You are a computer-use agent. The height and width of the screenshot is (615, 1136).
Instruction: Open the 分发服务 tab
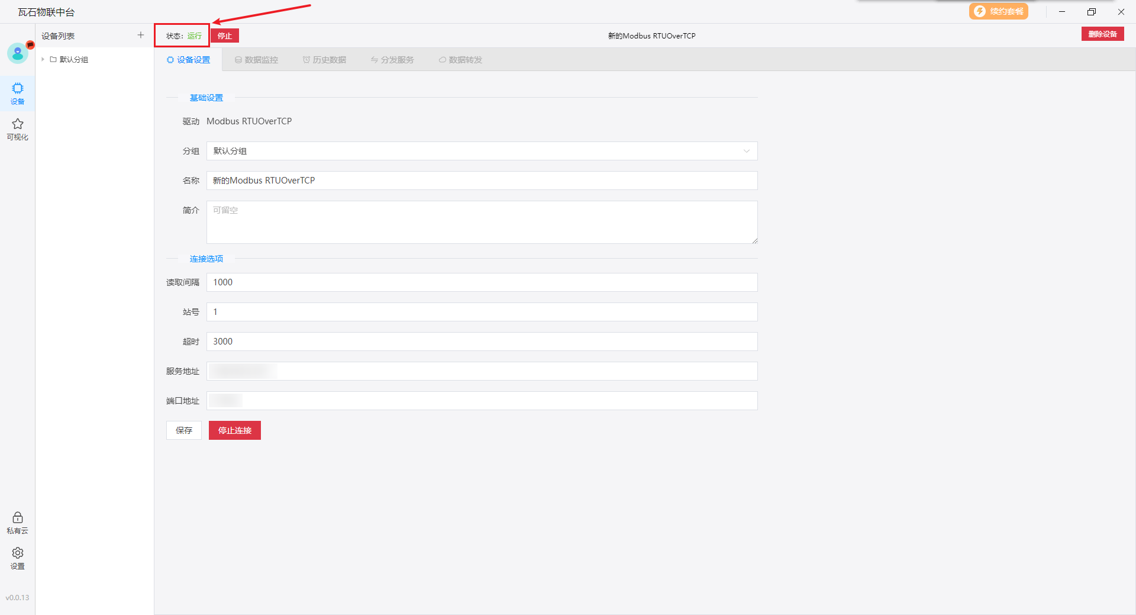pos(392,60)
